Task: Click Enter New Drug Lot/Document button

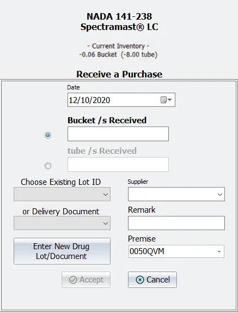Action: (62, 251)
